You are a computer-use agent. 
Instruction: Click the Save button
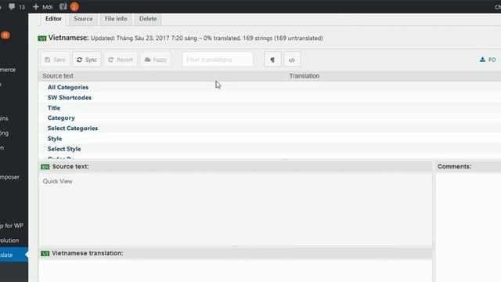pyautogui.click(x=56, y=60)
